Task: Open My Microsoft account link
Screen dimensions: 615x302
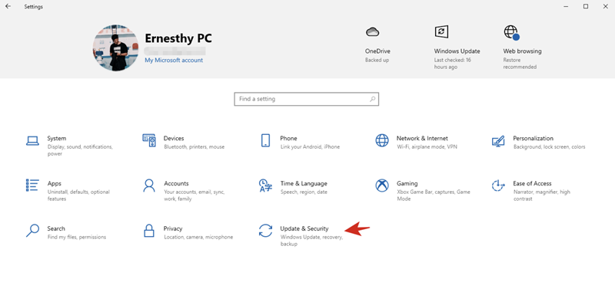Action: [174, 61]
